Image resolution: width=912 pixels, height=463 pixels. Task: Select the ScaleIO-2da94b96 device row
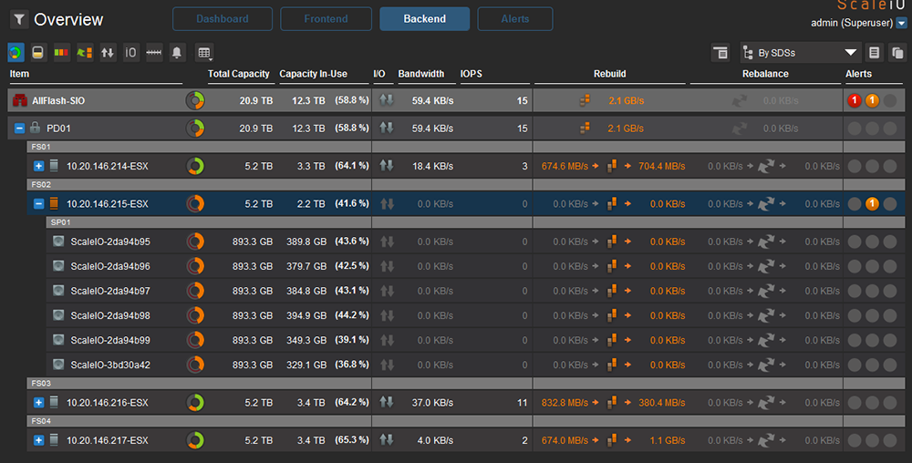click(x=476, y=266)
